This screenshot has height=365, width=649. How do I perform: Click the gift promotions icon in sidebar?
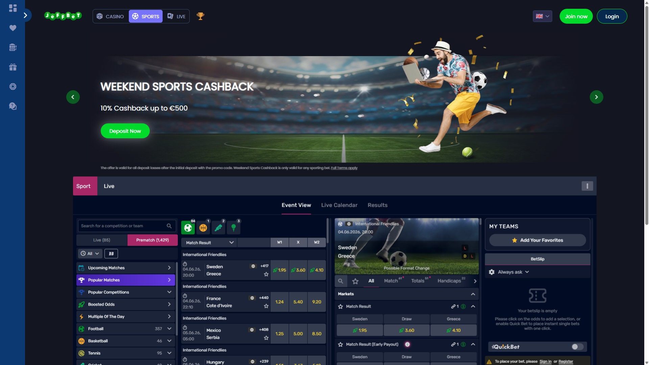[13, 67]
